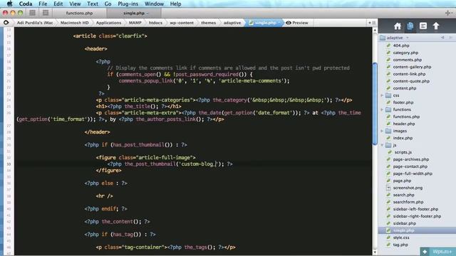Viewport: 456px width, 256px height.
Task: Show the Files sidebar pane
Action: (410, 26)
